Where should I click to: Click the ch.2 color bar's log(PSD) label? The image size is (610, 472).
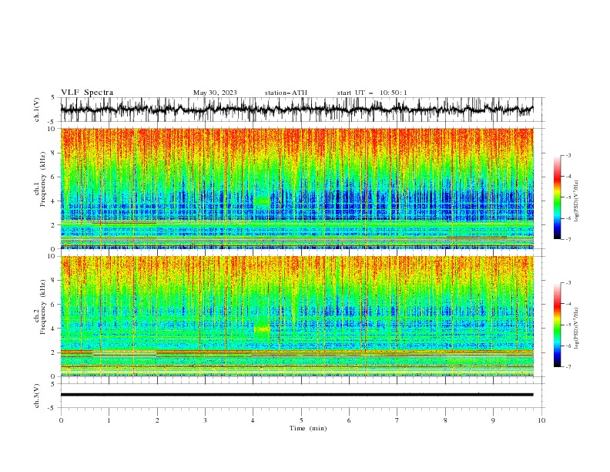coord(576,329)
